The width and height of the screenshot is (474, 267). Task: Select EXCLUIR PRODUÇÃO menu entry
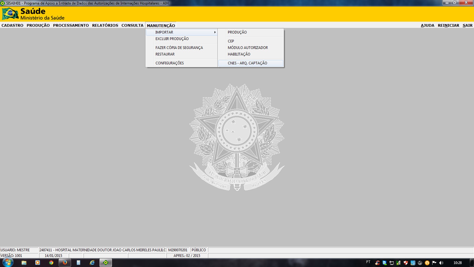172,39
